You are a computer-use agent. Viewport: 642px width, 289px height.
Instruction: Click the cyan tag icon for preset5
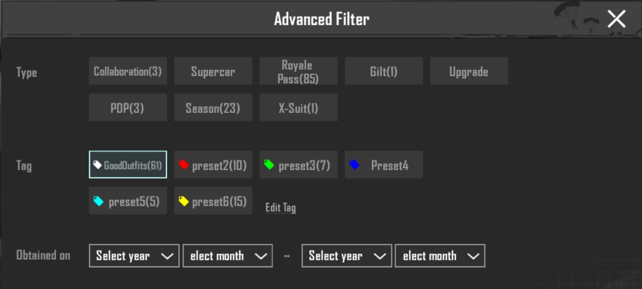pos(98,202)
